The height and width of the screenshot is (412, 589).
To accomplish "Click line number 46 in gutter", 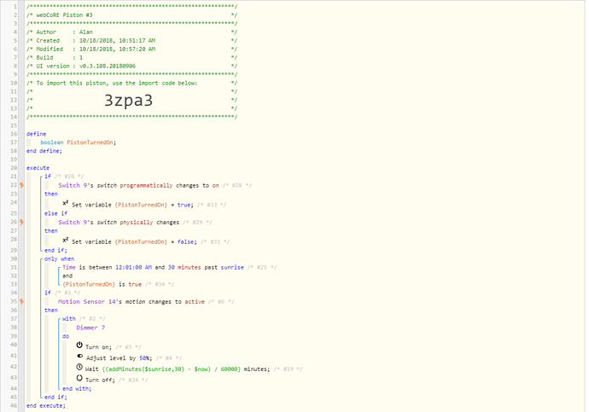I will (x=14, y=406).
